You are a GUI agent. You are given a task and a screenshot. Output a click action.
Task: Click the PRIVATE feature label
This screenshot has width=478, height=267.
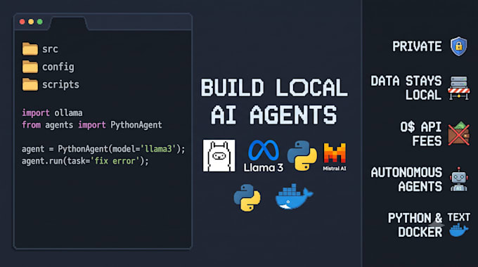click(x=417, y=46)
